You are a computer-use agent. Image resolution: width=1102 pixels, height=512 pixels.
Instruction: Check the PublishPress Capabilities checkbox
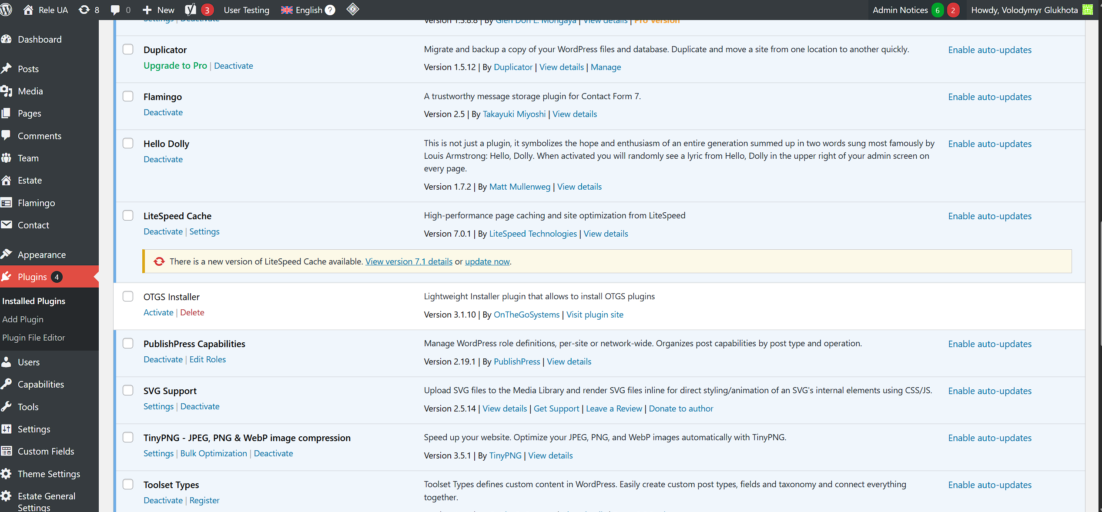(128, 343)
